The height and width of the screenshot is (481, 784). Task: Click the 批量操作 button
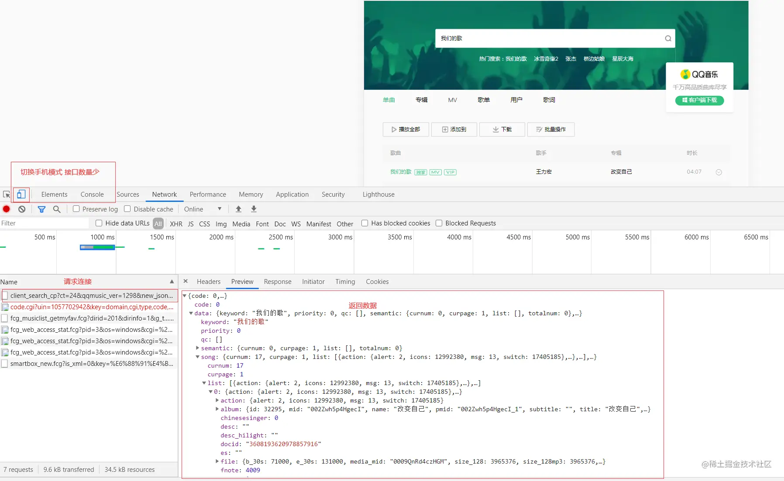[551, 130]
